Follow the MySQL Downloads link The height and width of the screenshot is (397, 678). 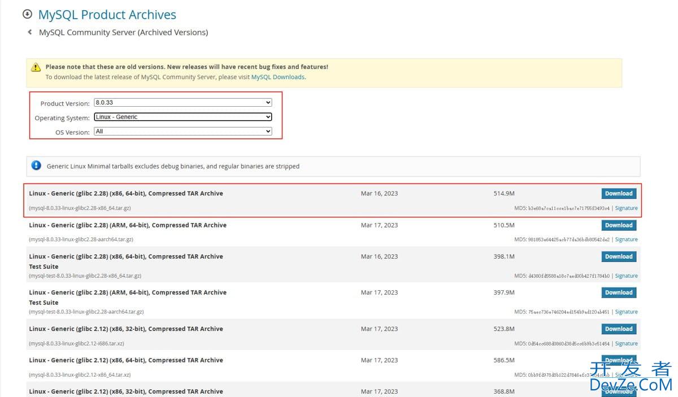(277, 77)
